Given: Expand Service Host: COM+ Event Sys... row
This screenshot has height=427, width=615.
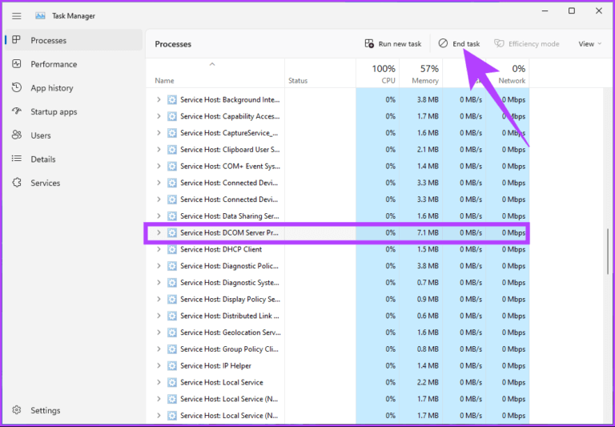Looking at the screenshot, I should (x=159, y=166).
